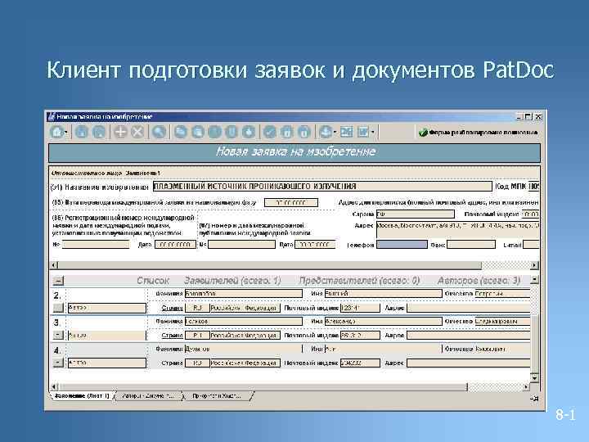
Task: Switch to the third bottom tab
Action: pos(217,396)
